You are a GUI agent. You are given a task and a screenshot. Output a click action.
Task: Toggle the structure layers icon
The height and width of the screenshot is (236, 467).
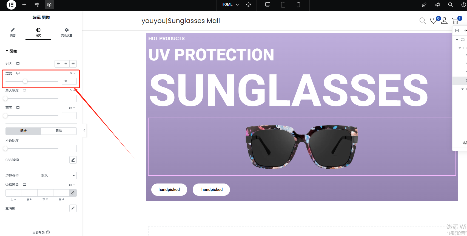(x=49, y=5)
